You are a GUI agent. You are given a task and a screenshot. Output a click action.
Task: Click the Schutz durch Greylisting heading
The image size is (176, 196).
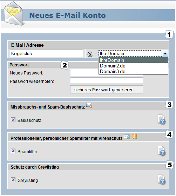(35, 167)
